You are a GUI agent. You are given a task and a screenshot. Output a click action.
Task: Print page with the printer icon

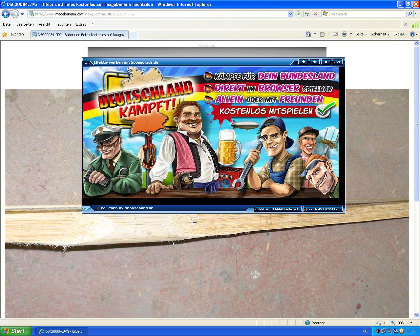click(x=344, y=34)
